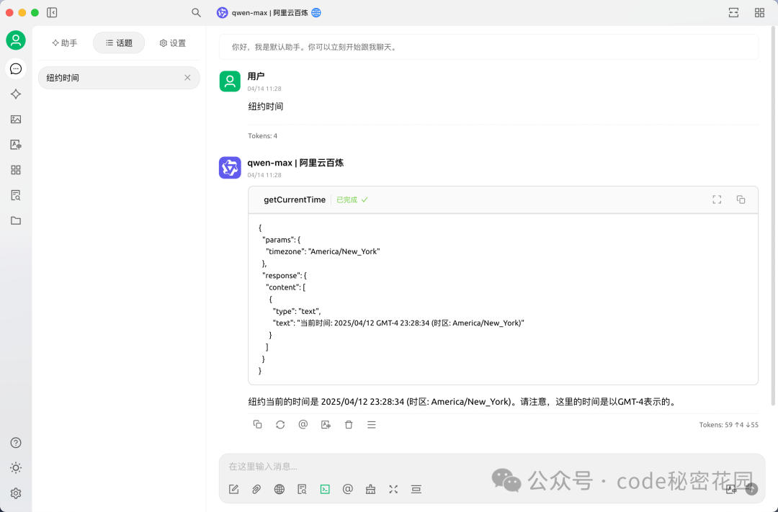Screen dimensions: 778x512
Task: Click the Tokens: 4 label
Action: tap(262, 136)
